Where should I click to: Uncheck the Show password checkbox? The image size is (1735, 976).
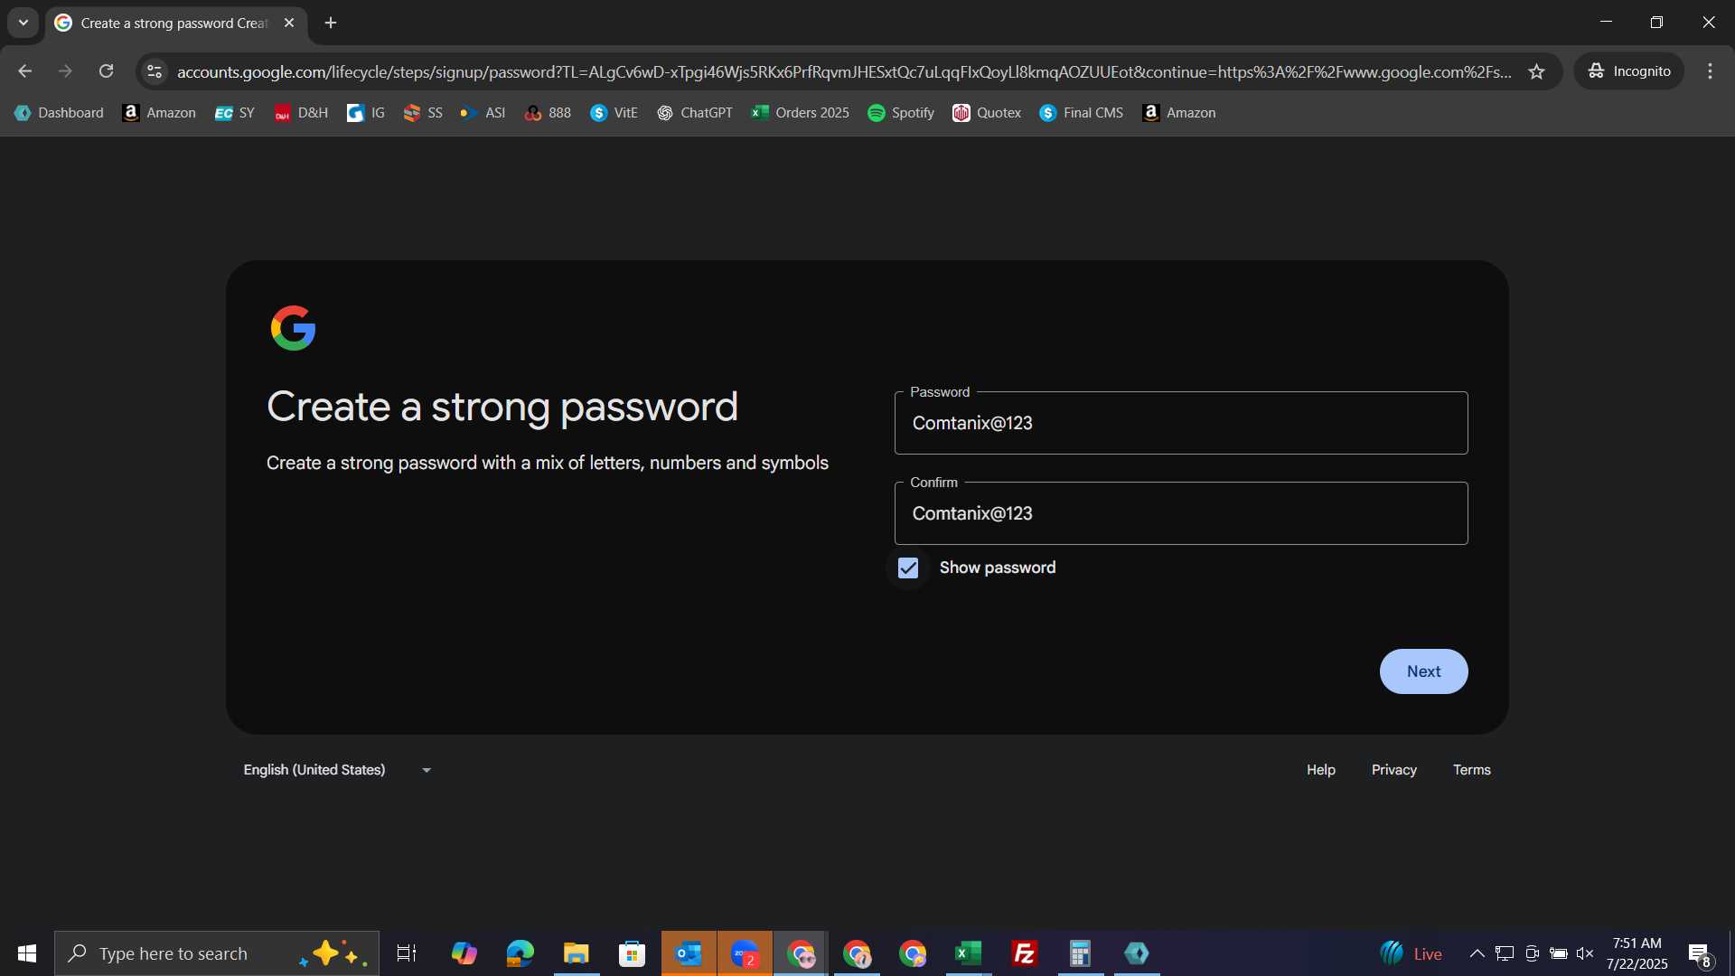point(908,568)
